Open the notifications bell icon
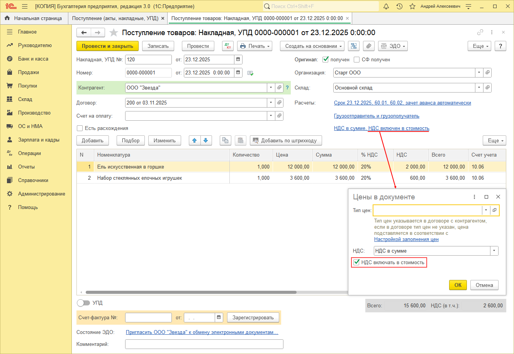Screen dimensions: 514x354 pyautogui.click(x=386, y=7)
